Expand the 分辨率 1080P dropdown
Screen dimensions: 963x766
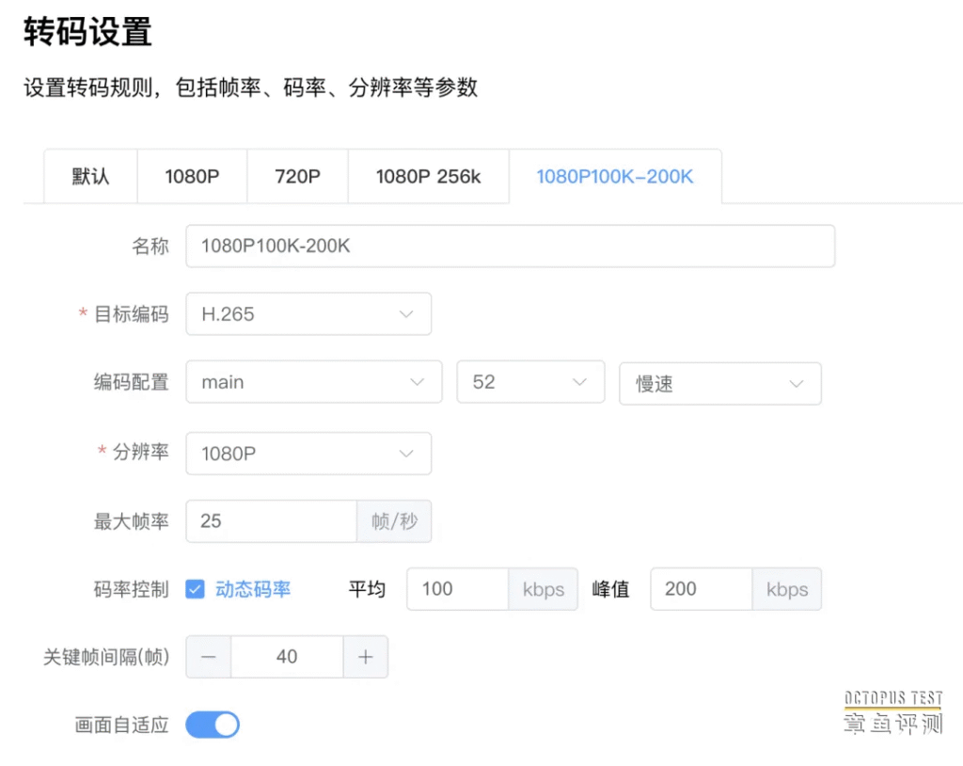(308, 454)
